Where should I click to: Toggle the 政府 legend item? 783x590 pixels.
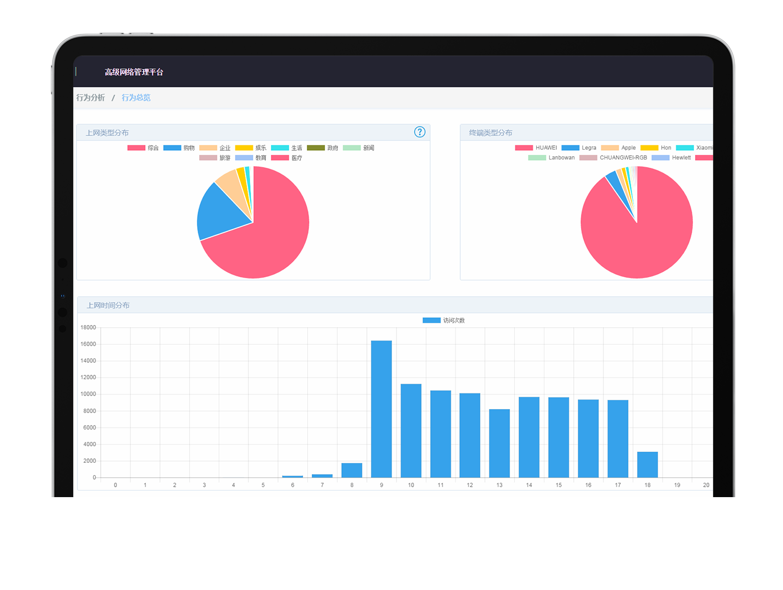[322, 148]
